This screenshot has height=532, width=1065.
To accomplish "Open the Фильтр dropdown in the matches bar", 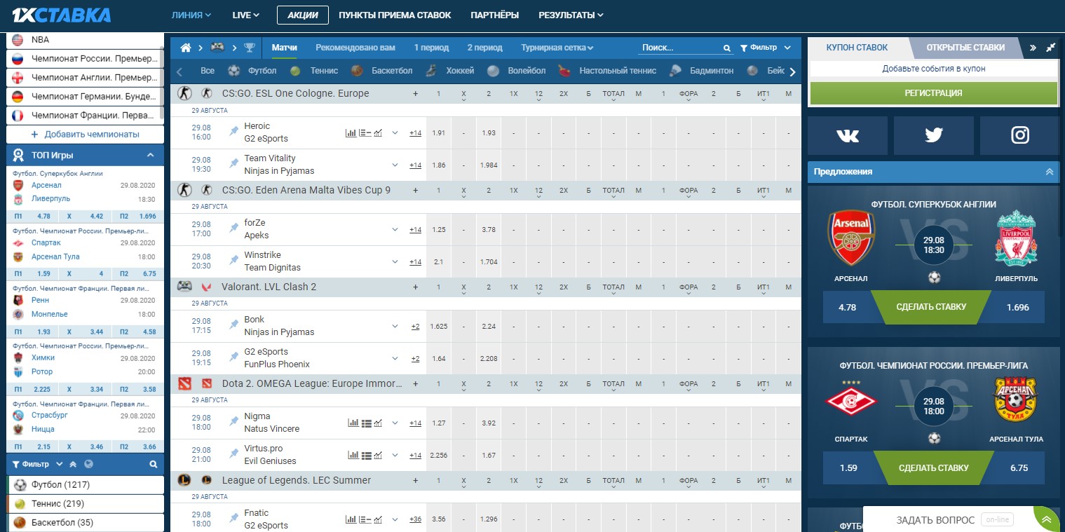I will click(x=766, y=48).
